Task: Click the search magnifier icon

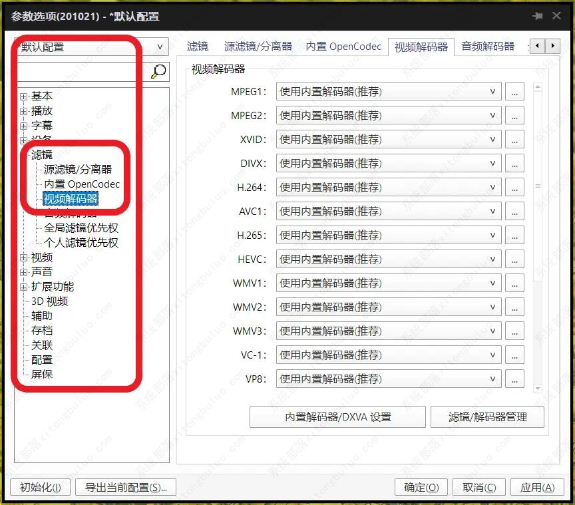Action: (x=158, y=71)
